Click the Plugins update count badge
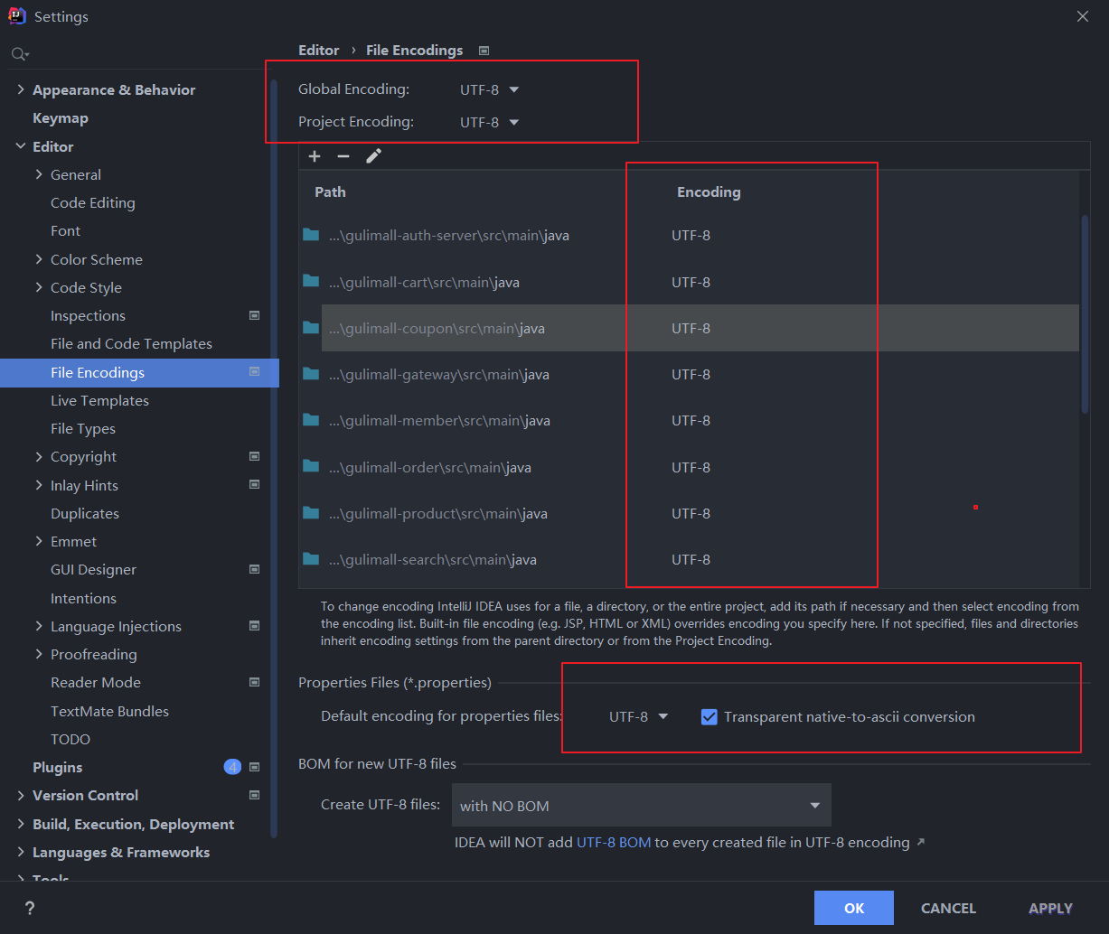1109x934 pixels. pyautogui.click(x=232, y=767)
